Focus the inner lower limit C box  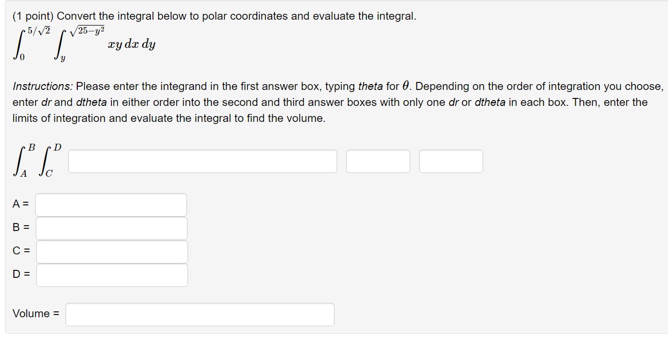click(x=112, y=252)
